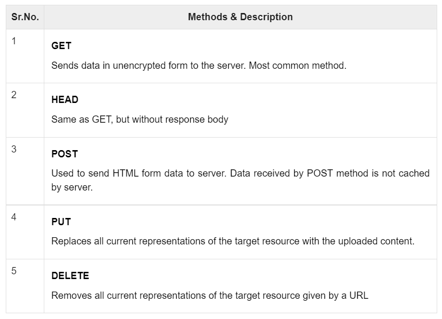Click the Sr.No. column header

click(x=25, y=17)
